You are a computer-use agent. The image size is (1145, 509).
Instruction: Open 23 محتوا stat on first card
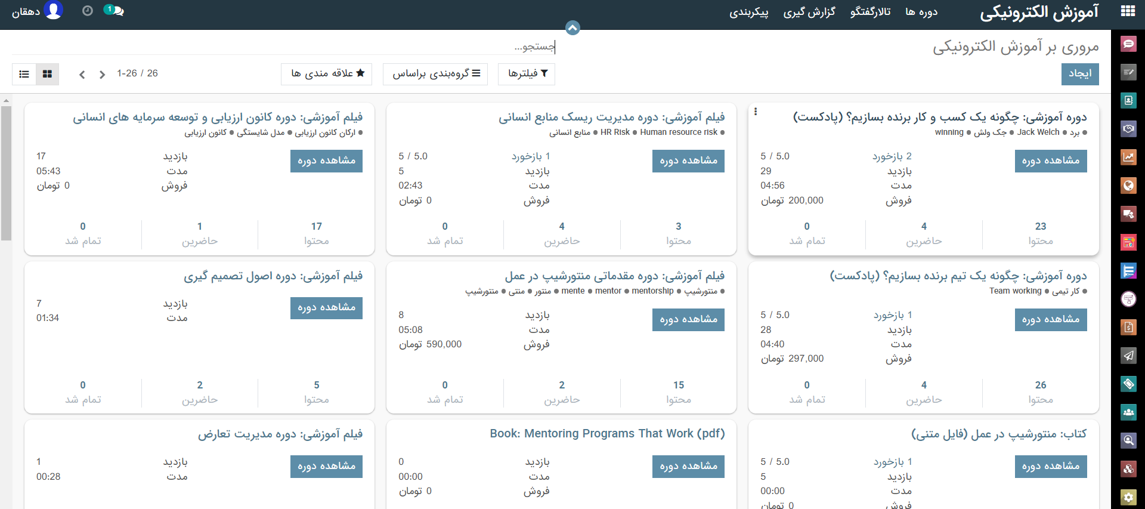1041,234
